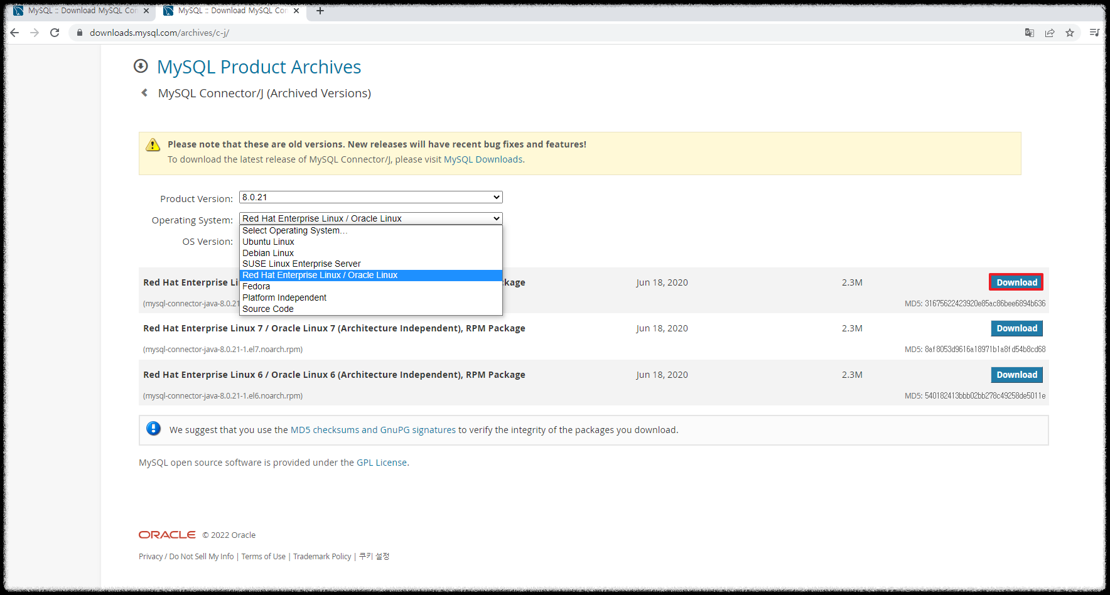Open the Terms of Use link
Image resolution: width=1110 pixels, height=595 pixels.
coord(263,557)
